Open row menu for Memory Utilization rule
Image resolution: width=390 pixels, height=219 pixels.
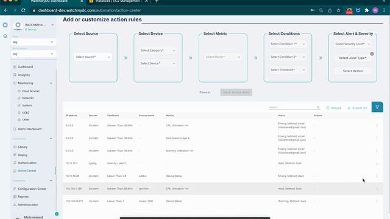click(377, 151)
